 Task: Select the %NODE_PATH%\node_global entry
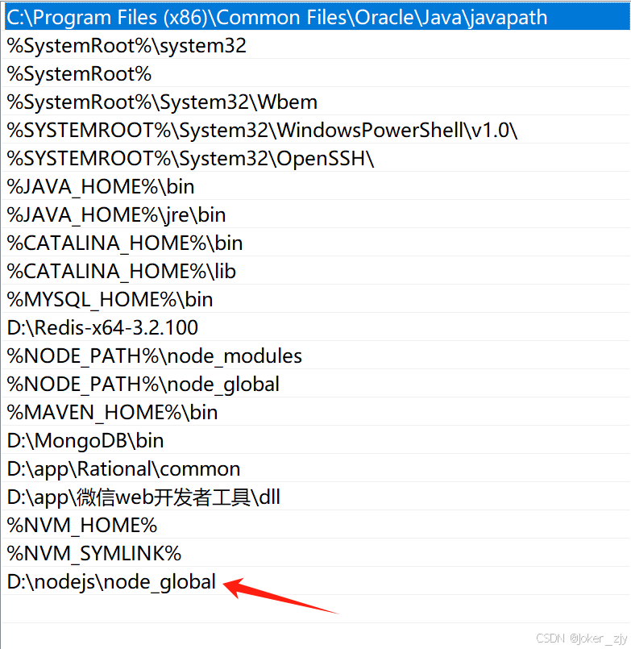point(318,384)
